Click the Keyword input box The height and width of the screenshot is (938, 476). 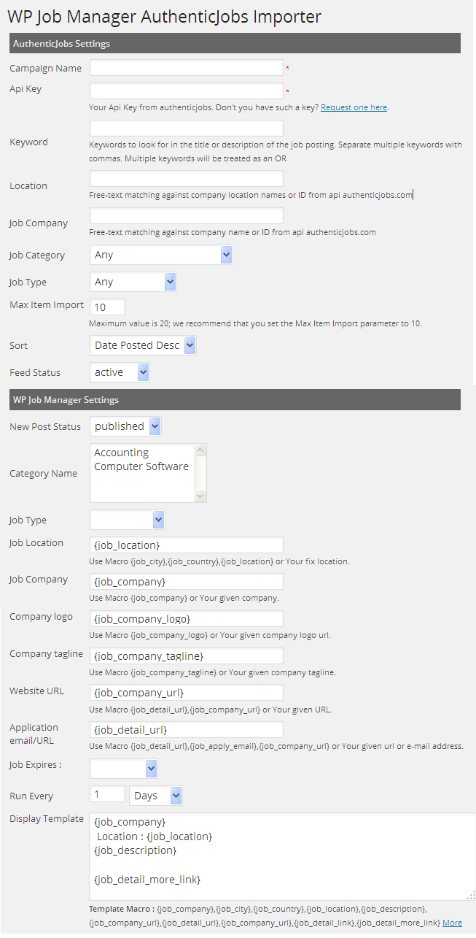[x=186, y=128]
